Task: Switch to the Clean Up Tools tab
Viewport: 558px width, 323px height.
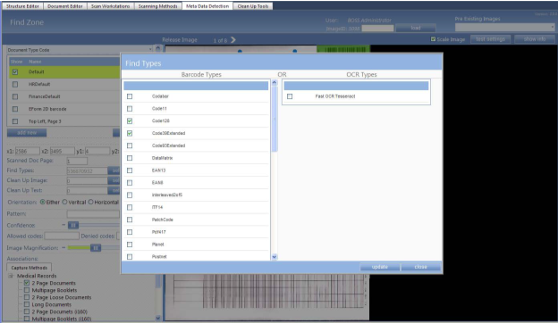Action: click(253, 6)
